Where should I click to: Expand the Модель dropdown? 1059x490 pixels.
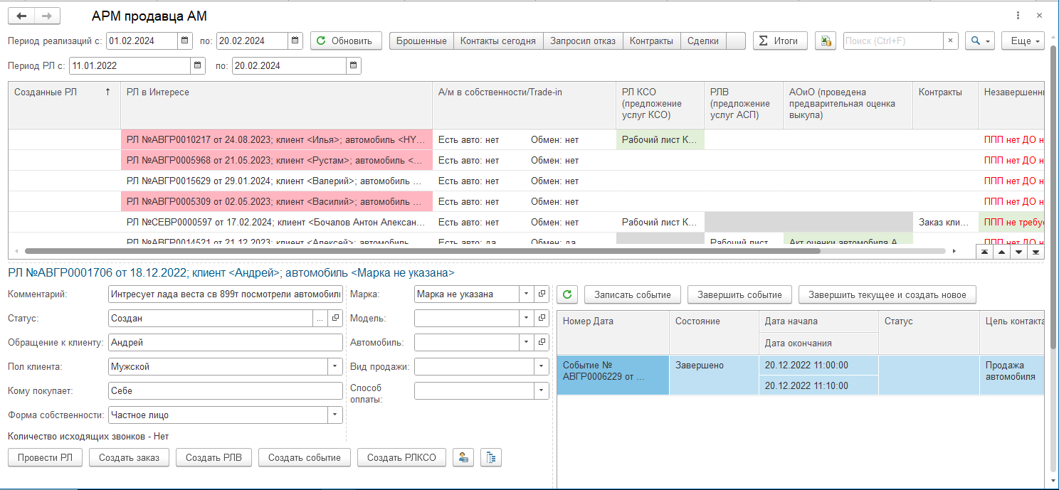pyautogui.click(x=526, y=318)
